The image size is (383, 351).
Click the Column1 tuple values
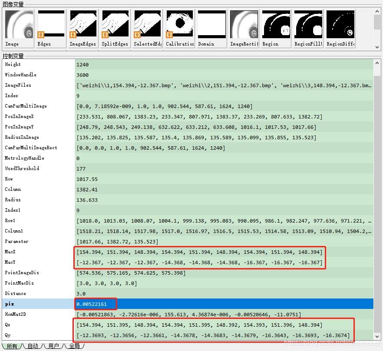tap(224, 231)
